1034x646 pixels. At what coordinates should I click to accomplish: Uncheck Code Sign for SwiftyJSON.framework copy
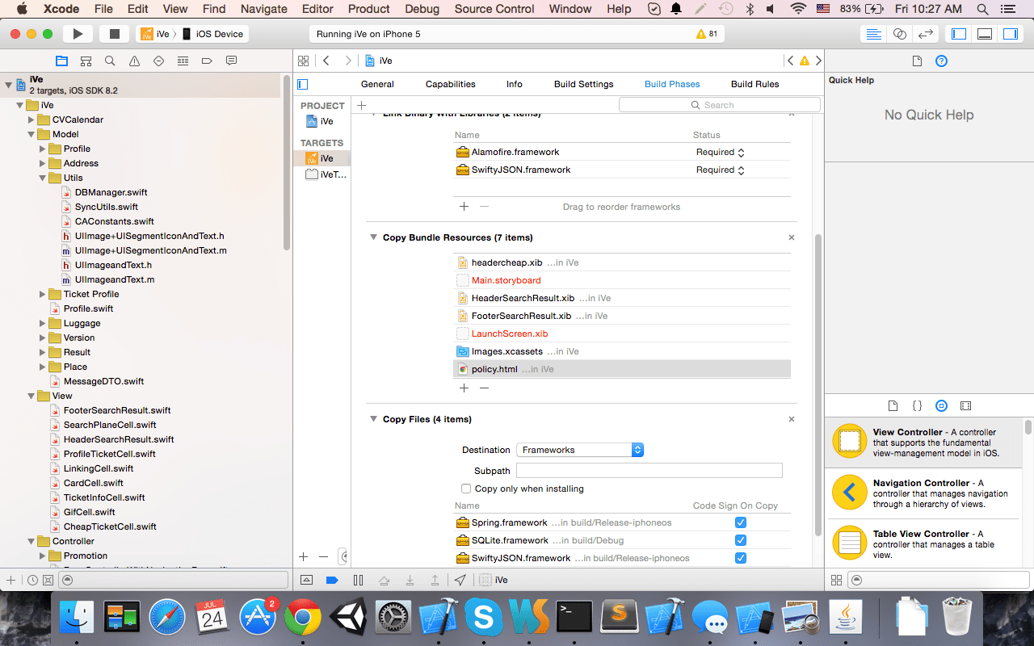[741, 558]
